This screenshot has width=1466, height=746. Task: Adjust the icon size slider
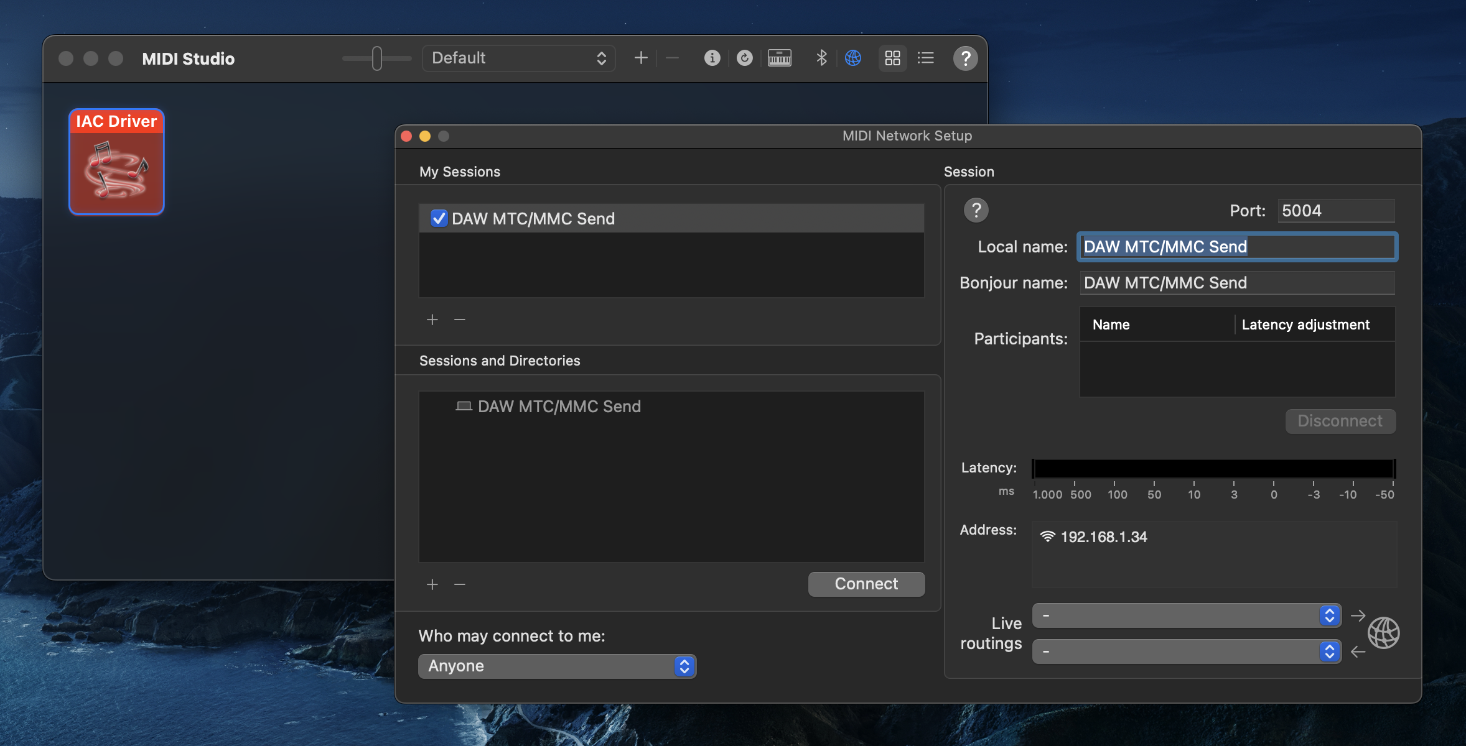pyautogui.click(x=377, y=58)
